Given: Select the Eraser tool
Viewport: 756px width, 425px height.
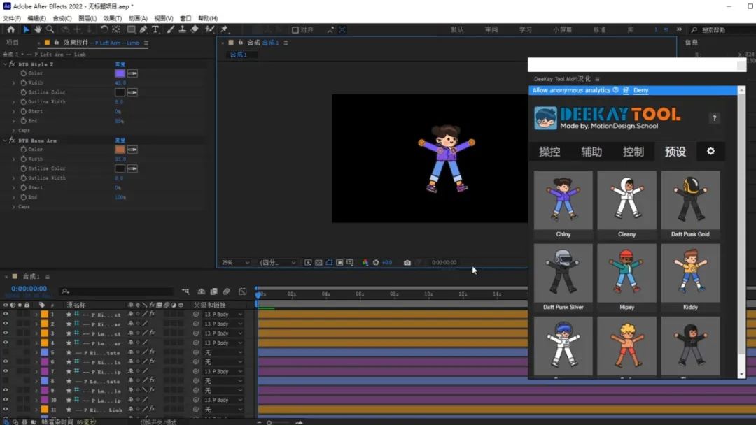Looking at the screenshot, I should (195, 29).
